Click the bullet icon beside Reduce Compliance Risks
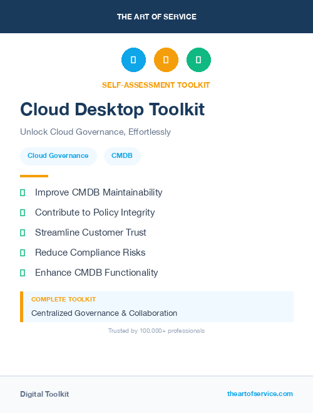 23,253
